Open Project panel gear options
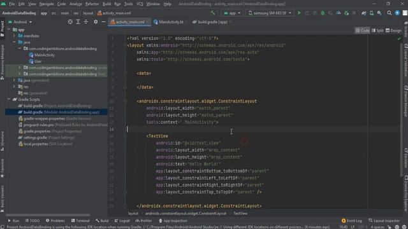Image resolution: width=408 pixels, height=229 pixels. pyautogui.click(x=96, y=22)
